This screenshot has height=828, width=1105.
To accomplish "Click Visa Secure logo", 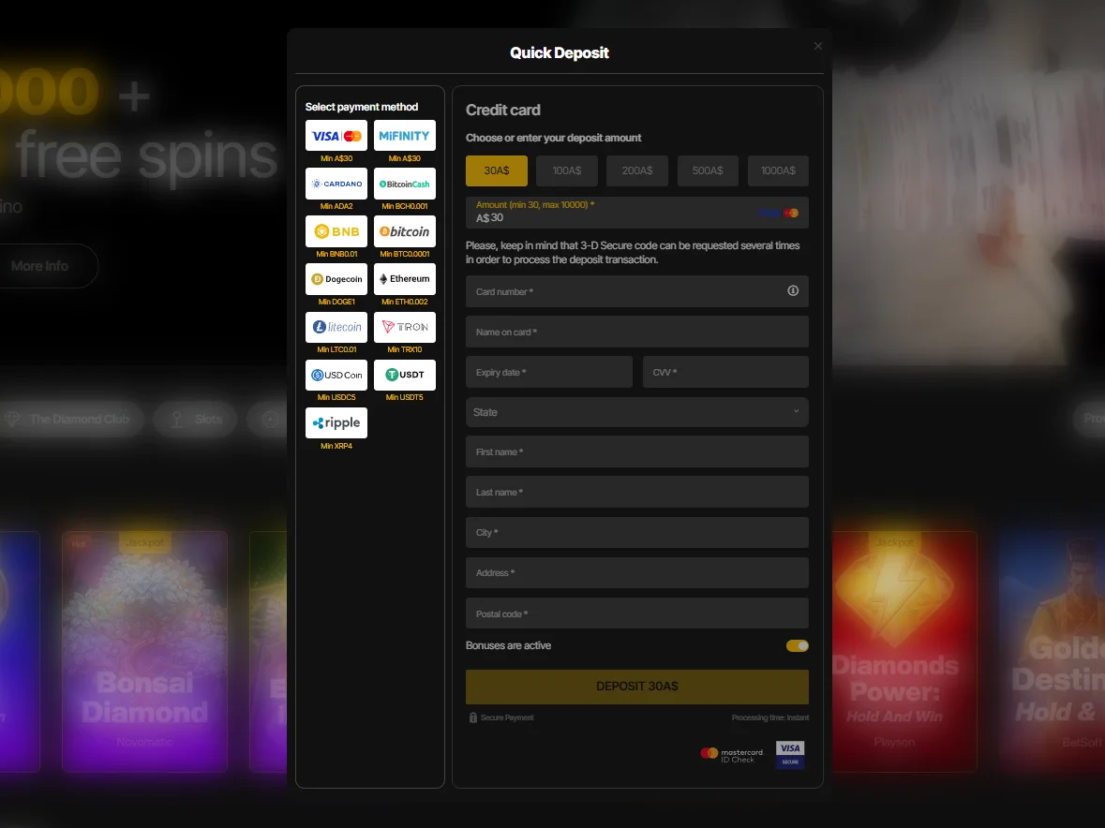I will pyautogui.click(x=790, y=754).
